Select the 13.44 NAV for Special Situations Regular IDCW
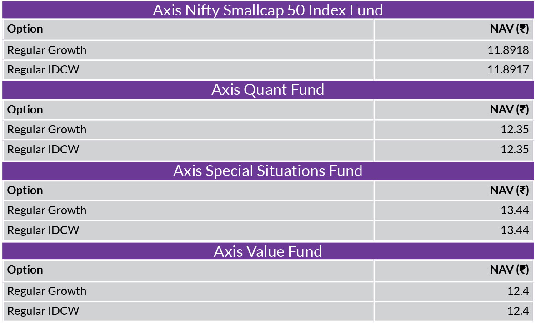This screenshot has height=323, width=536. pyautogui.click(x=515, y=230)
